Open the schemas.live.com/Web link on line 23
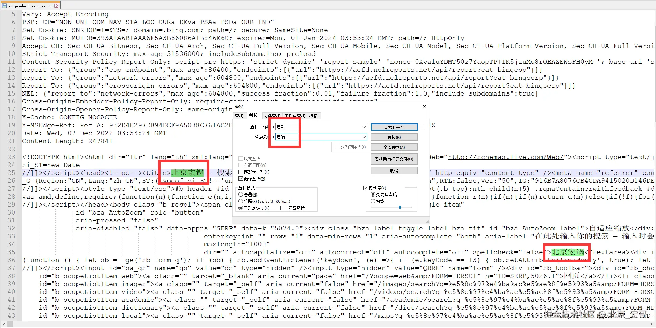Image resolution: width=656 pixels, height=328 pixels. [506, 157]
